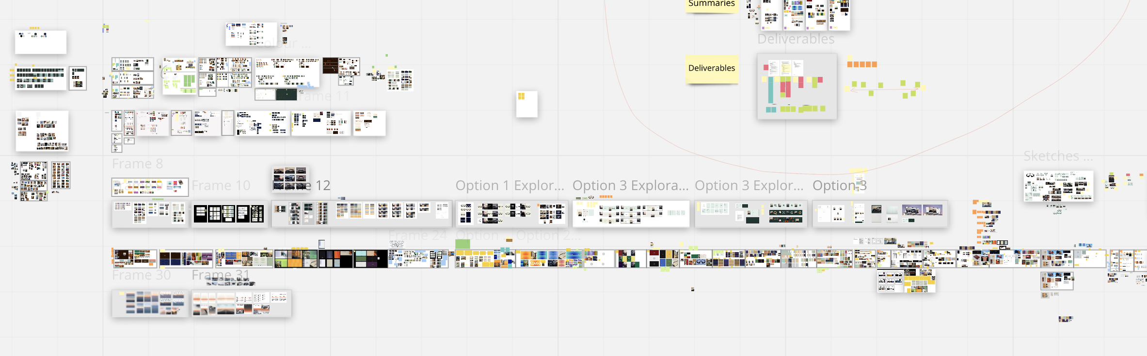Select the small white card with yellow sticky
The image size is (1147, 356).
point(526,104)
